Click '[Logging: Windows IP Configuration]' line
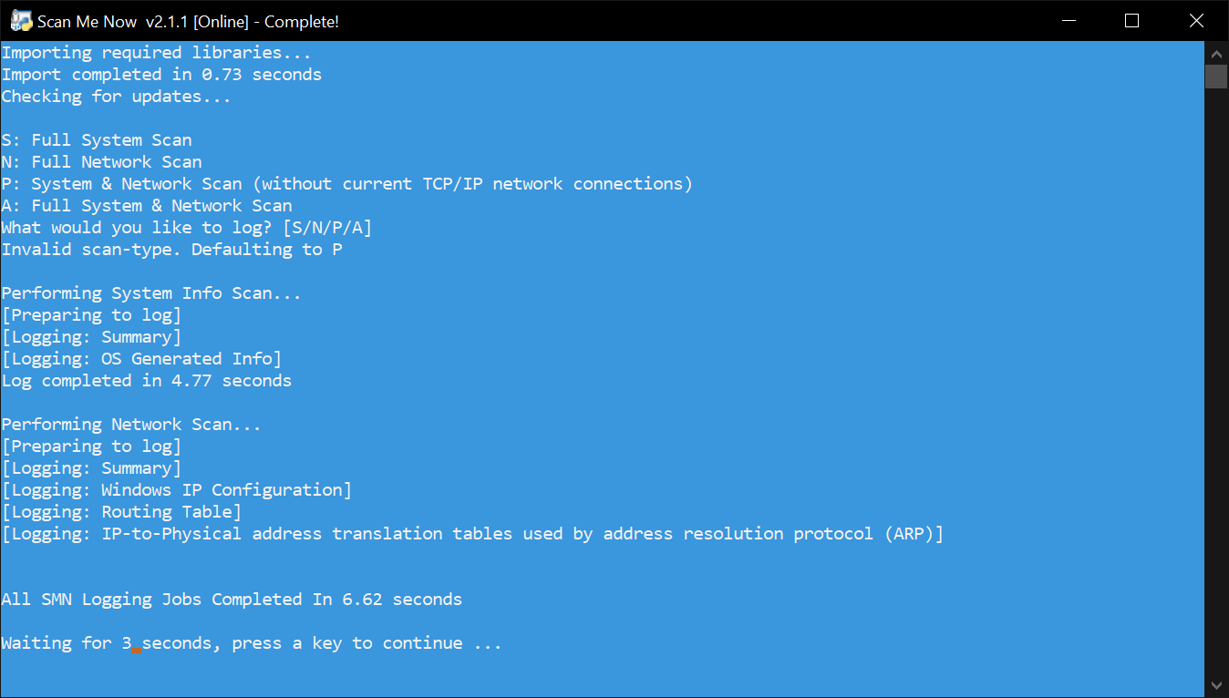This screenshot has height=698, width=1229. [177, 490]
